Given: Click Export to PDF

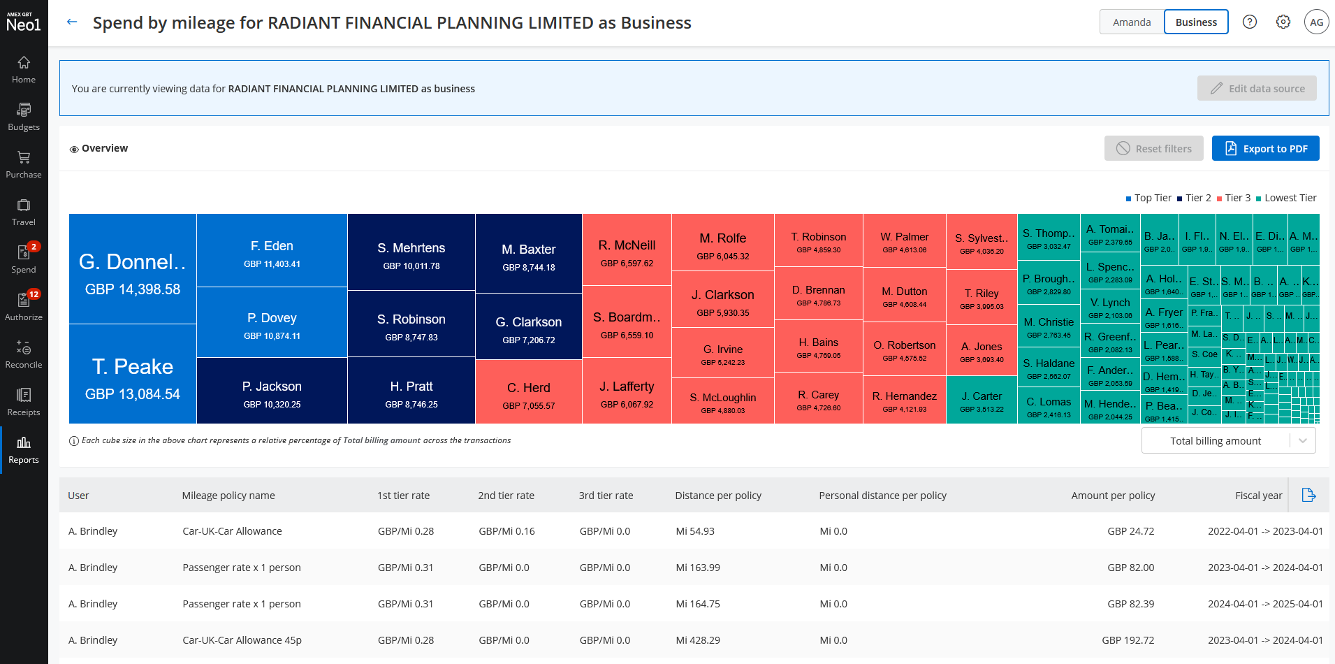Looking at the screenshot, I should click(x=1266, y=148).
